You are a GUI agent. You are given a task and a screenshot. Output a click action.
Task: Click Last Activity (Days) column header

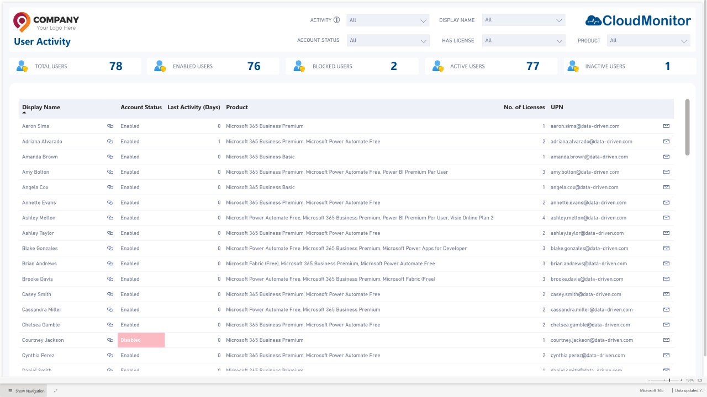(194, 108)
